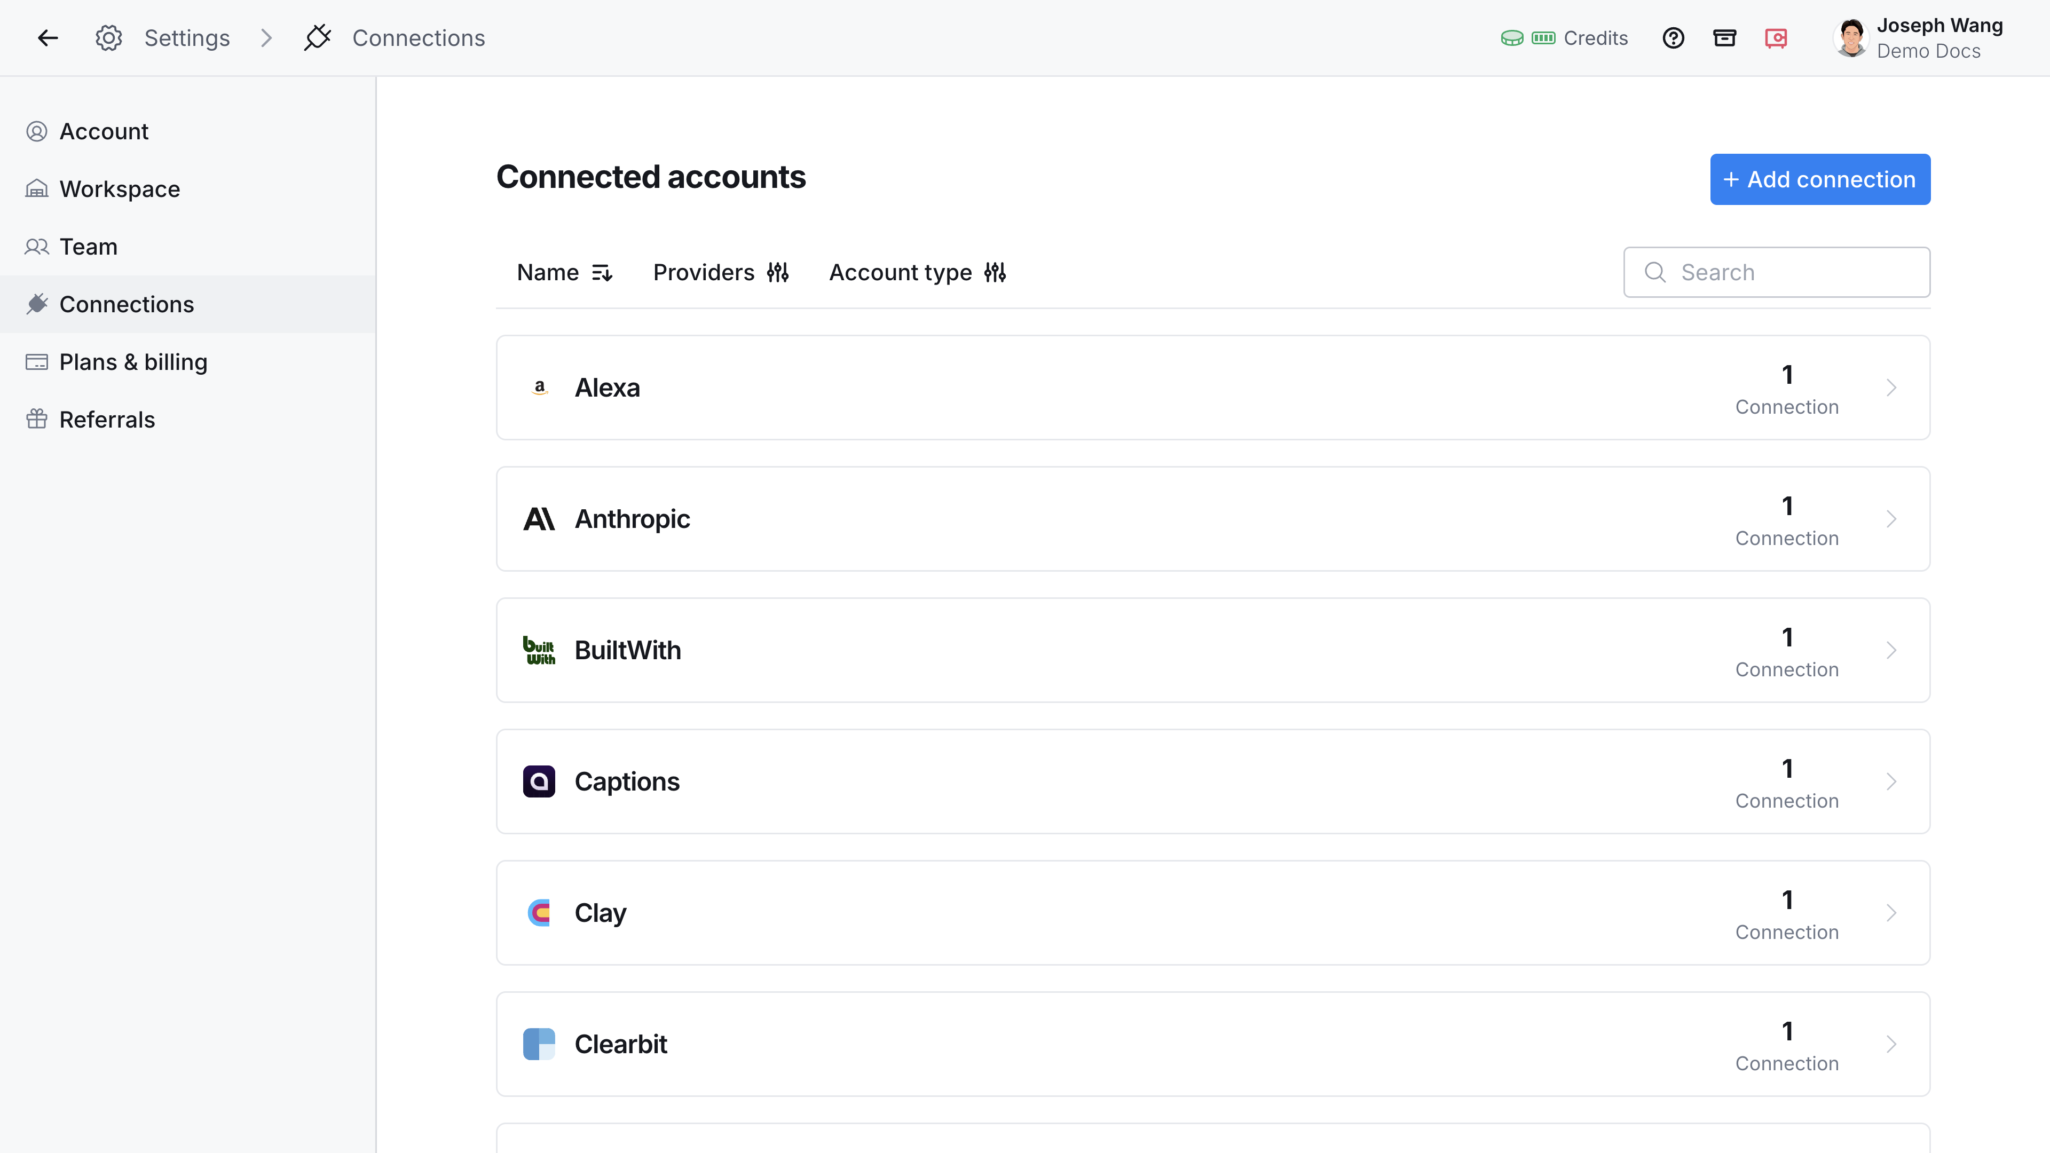Click the green credits coin icon
2050x1153 pixels.
coord(1512,37)
